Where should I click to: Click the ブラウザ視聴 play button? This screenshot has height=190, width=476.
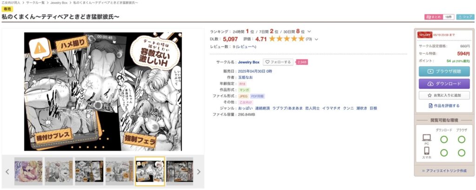pyautogui.click(x=444, y=71)
